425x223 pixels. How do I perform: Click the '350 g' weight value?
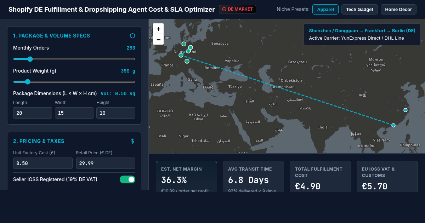(128, 71)
